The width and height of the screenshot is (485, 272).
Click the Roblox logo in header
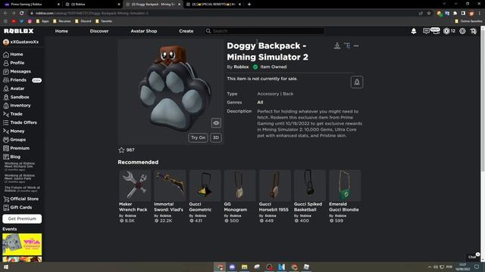click(19, 31)
